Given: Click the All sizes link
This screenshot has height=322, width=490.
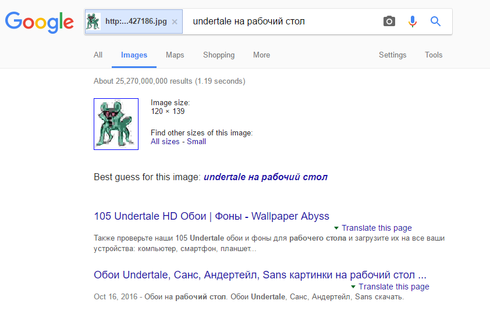Looking at the screenshot, I should 165,142.
